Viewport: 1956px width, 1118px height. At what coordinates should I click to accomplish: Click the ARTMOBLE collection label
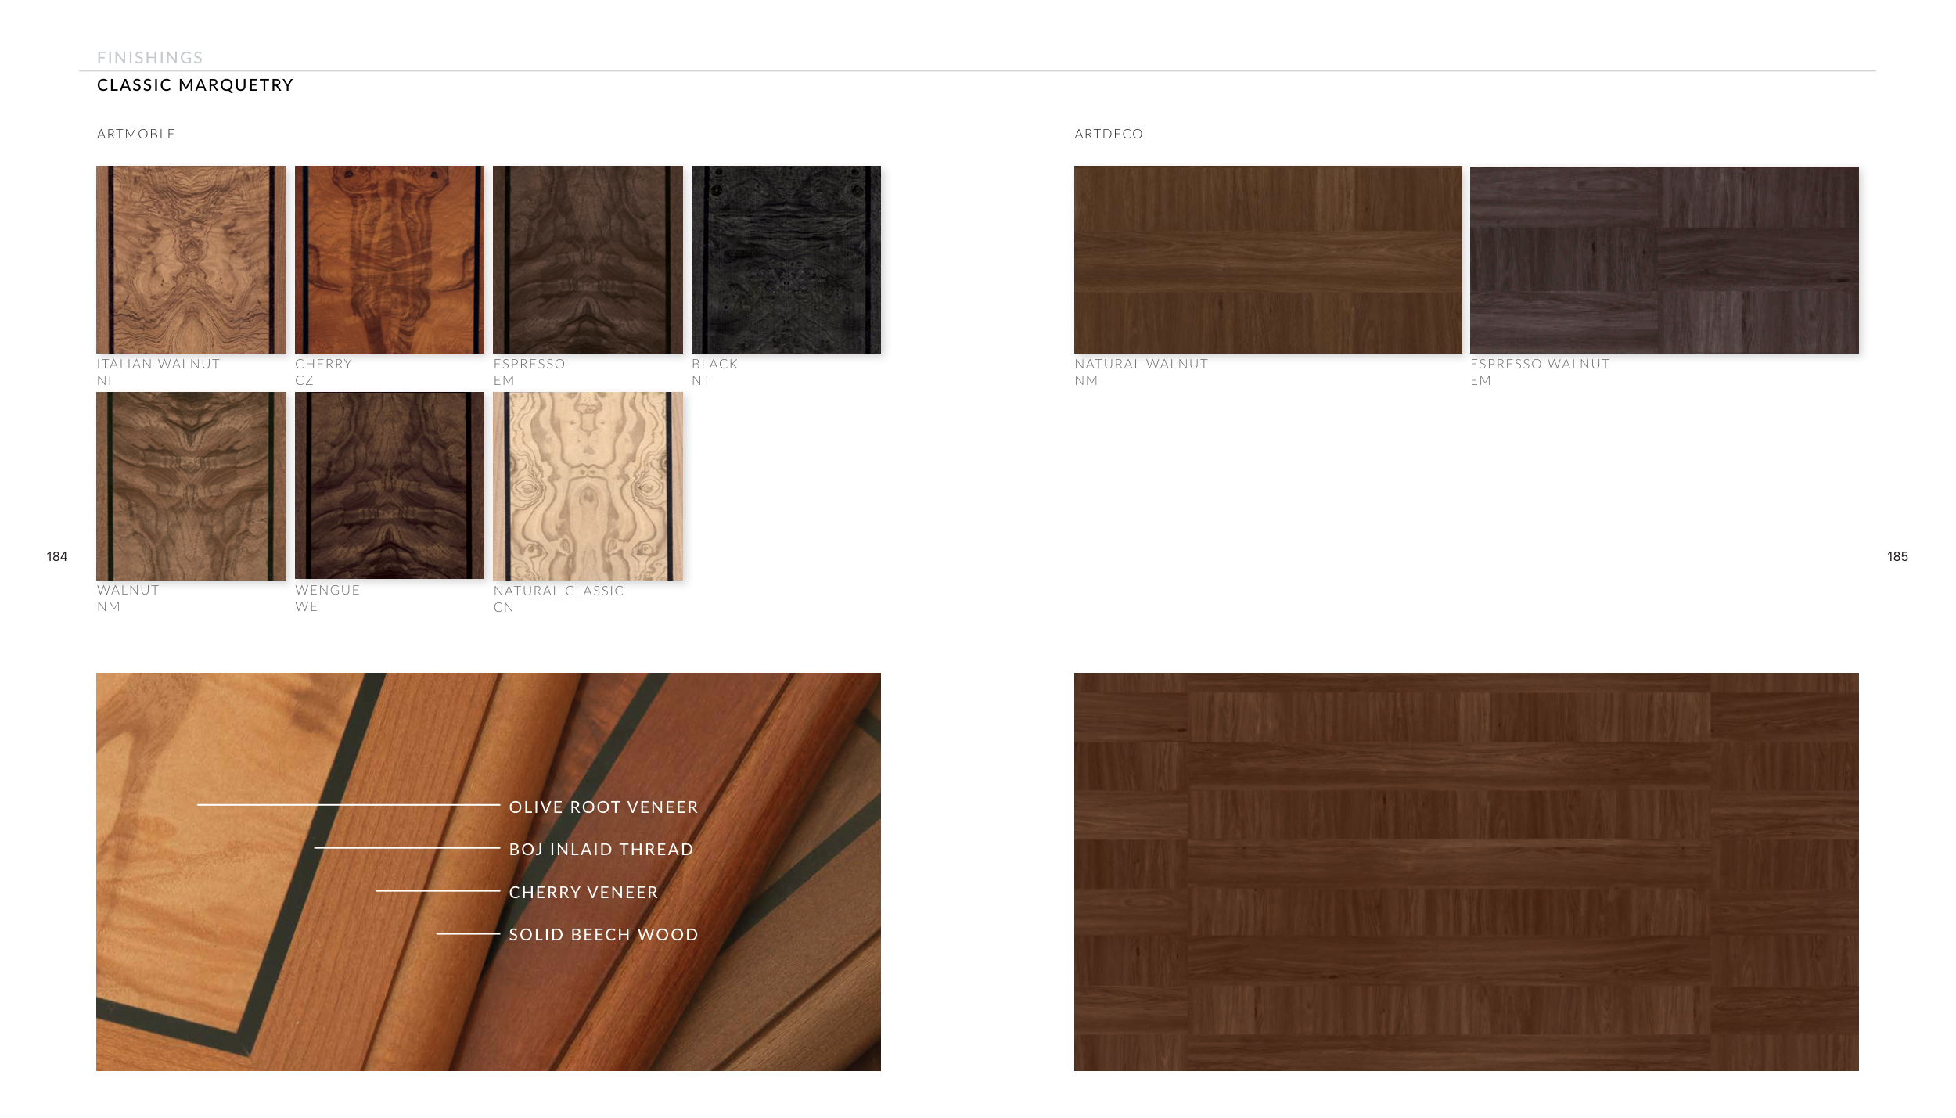pos(136,134)
